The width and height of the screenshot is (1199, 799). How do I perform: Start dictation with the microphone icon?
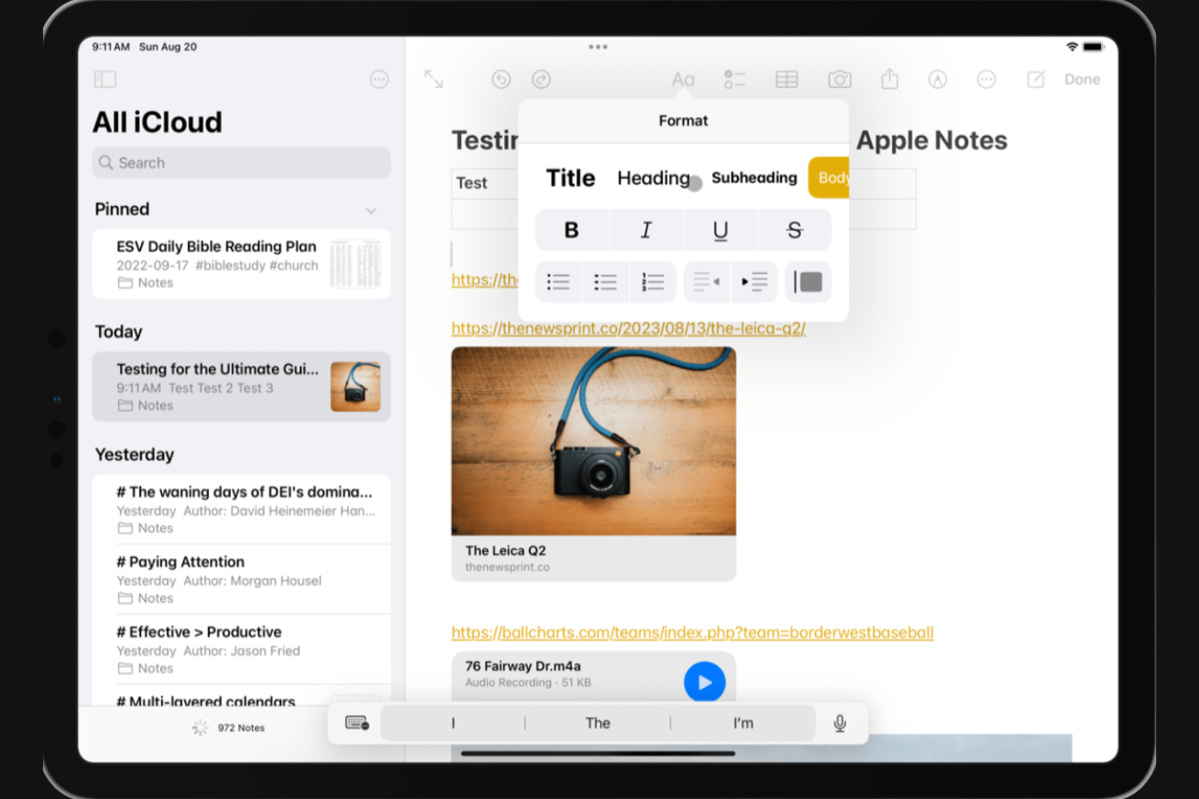pyautogui.click(x=840, y=723)
